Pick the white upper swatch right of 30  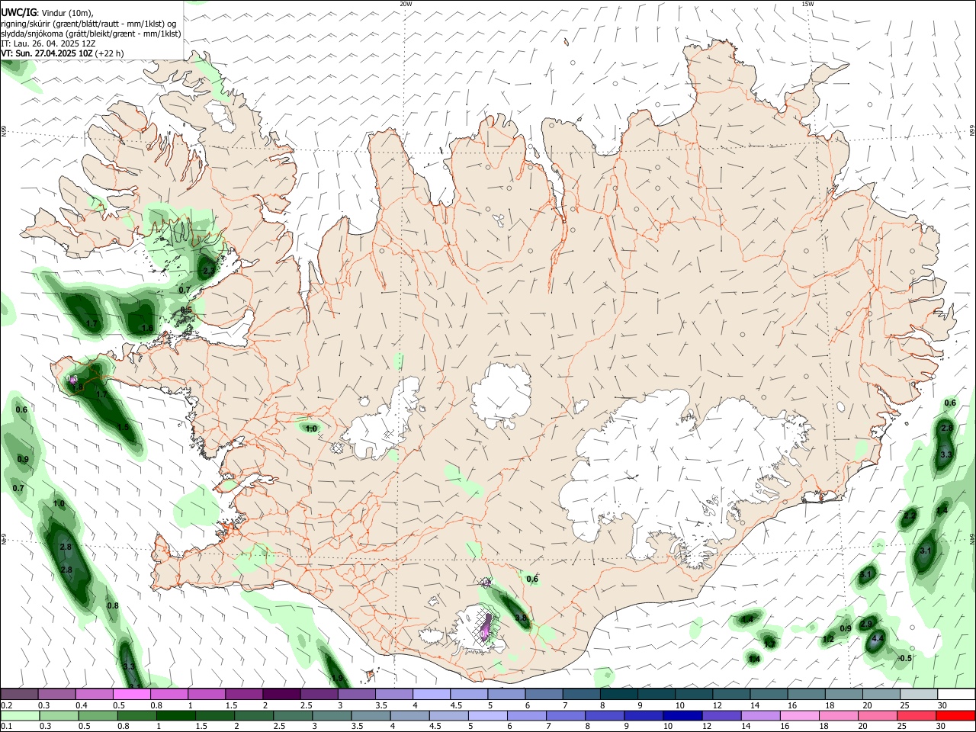click(956, 695)
